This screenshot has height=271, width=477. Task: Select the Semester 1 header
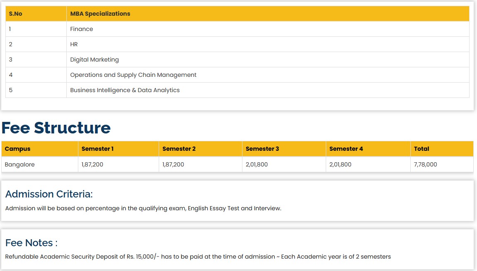[97, 149]
